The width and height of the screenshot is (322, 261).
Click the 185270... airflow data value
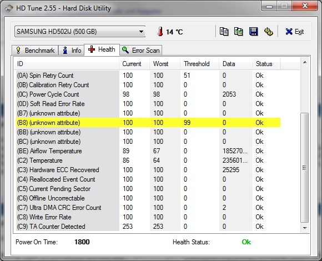[235, 151]
